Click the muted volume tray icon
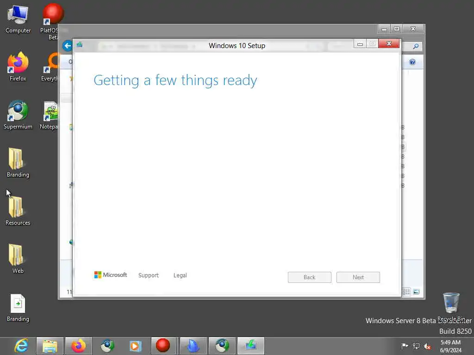 pyautogui.click(x=427, y=346)
